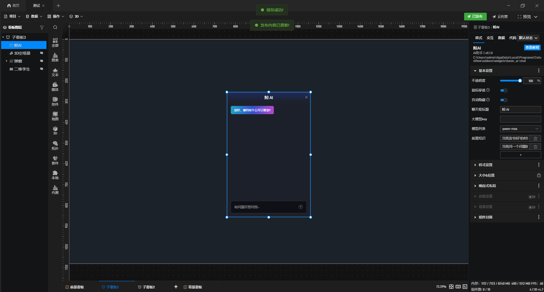Open the 图表 chart components icon
Image resolution: width=544 pixels, height=292 pixels.
(x=55, y=57)
